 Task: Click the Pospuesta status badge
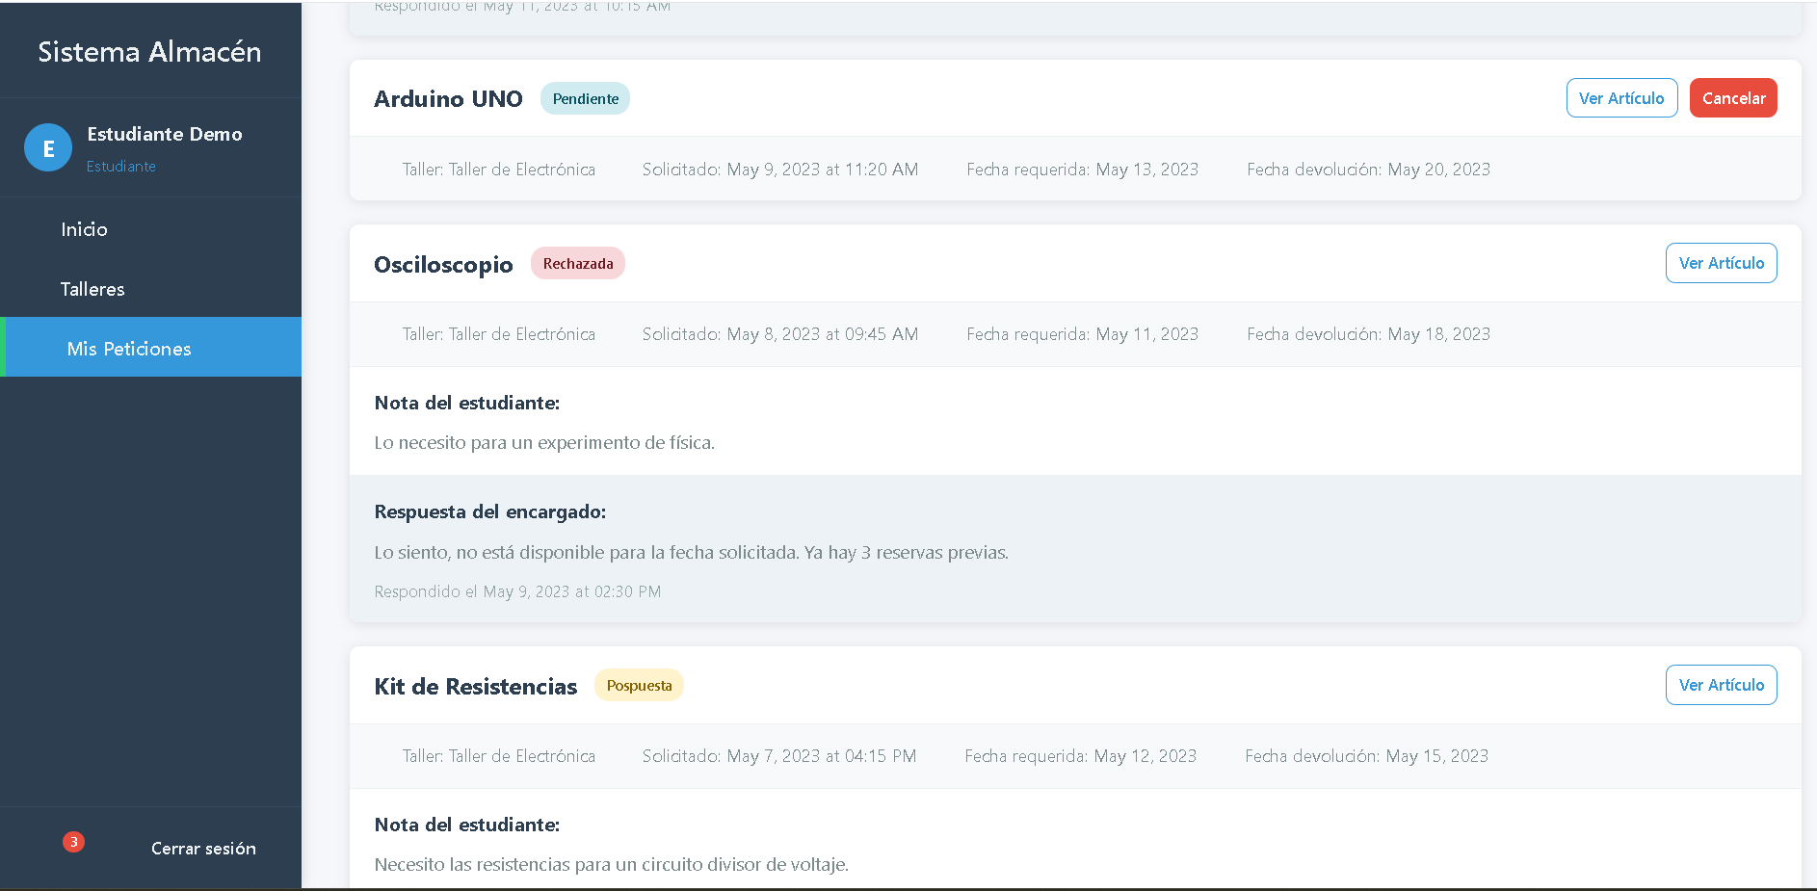point(639,685)
